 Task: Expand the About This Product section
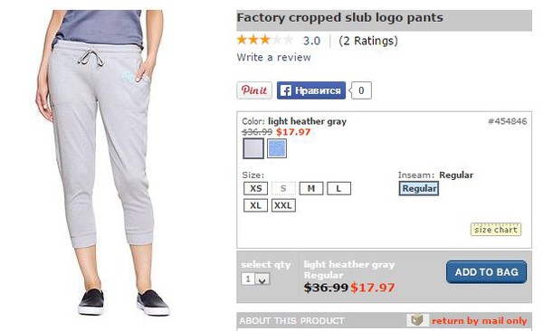(x=291, y=321)
